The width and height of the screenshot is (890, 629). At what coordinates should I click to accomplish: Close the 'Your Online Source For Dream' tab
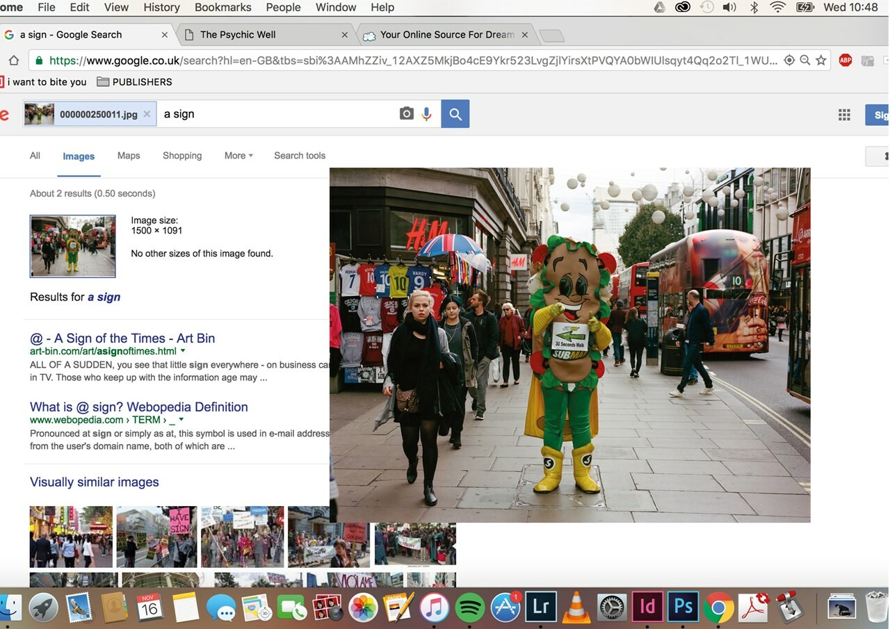[x=524, y=35]
